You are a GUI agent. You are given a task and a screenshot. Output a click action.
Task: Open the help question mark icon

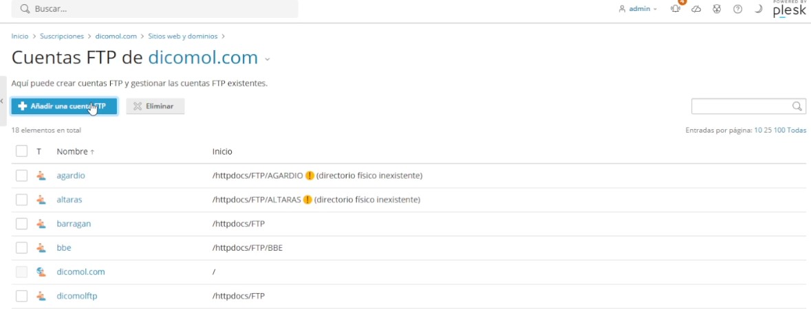[x=737, y=10]
